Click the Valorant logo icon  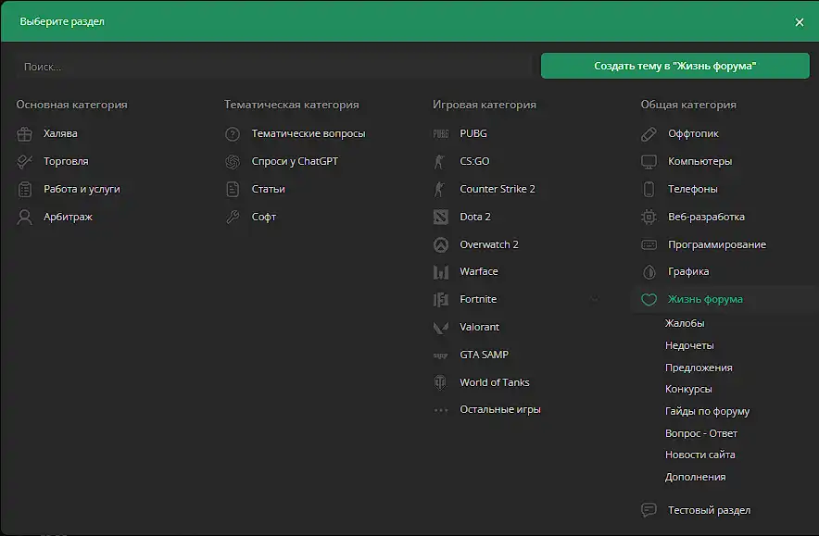[x=441, y=327]
